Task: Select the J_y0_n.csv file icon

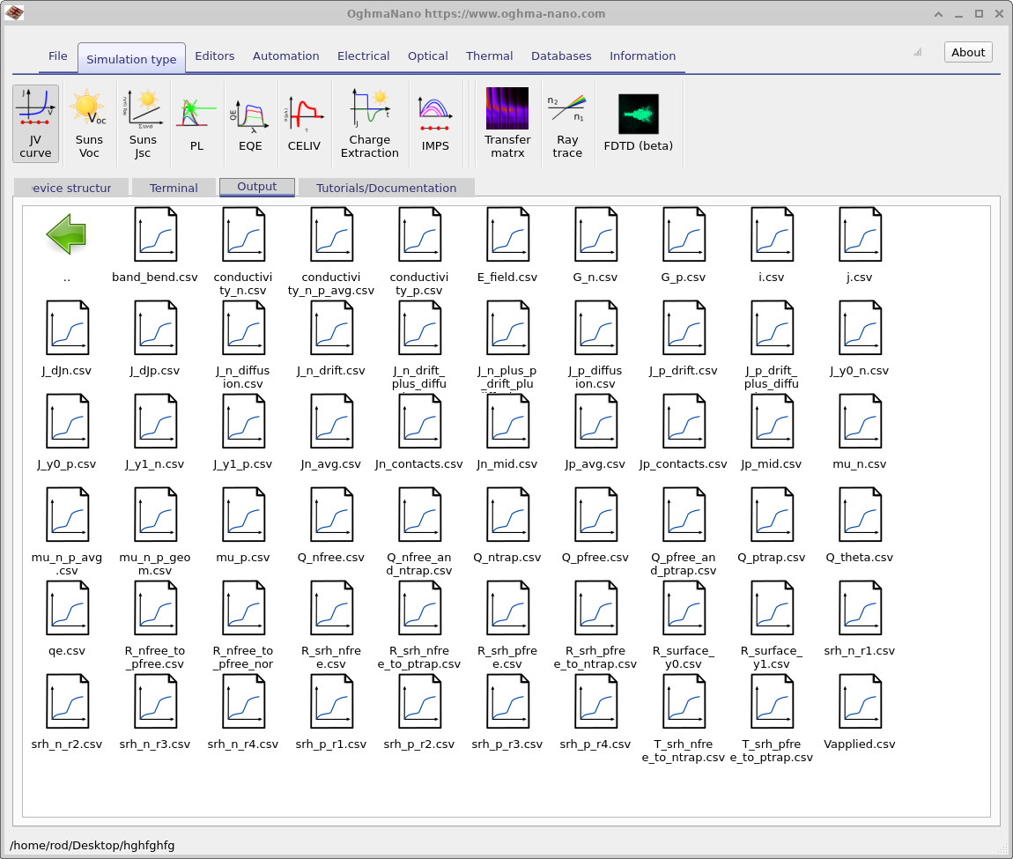Action: [859, 328]
